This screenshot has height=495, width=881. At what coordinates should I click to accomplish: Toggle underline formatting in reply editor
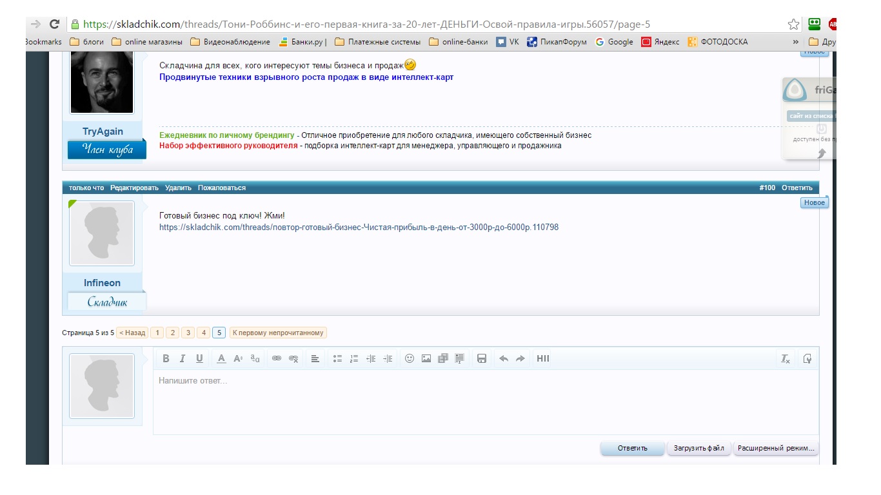[x=199, y=359]
